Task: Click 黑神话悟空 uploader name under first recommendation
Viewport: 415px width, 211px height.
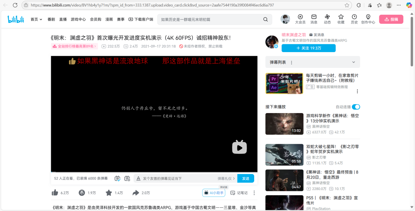Action: [321, 126]
